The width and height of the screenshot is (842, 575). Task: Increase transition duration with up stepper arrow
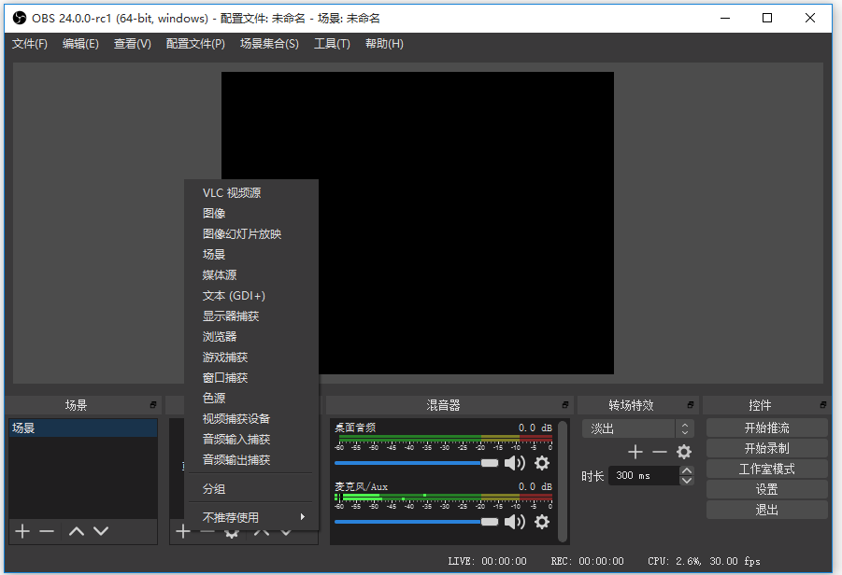pos(687,470)
